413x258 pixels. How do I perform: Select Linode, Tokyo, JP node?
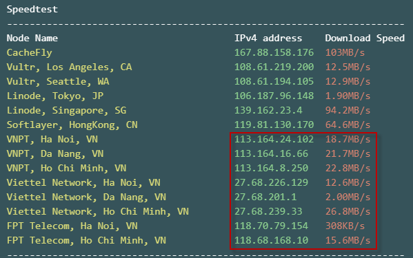click(x=55, y=96)
